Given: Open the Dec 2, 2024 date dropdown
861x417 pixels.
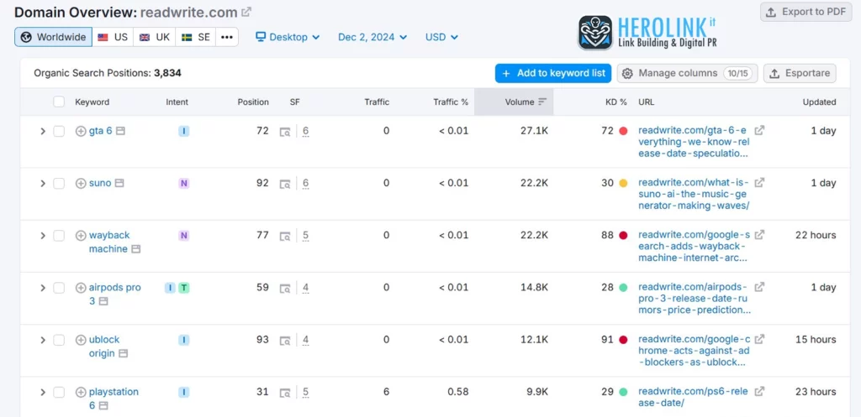Looking at the screenshot, I should [x=372, y=37].
